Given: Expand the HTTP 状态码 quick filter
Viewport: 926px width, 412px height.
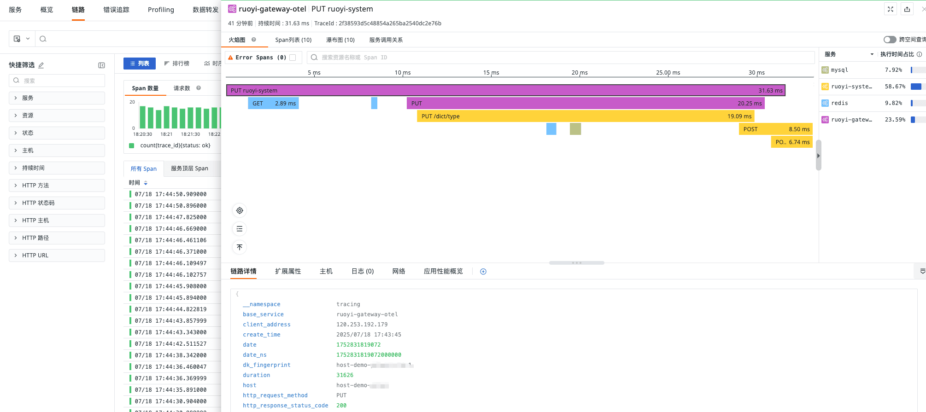Looking at the screenshot, I should point(57,203).
